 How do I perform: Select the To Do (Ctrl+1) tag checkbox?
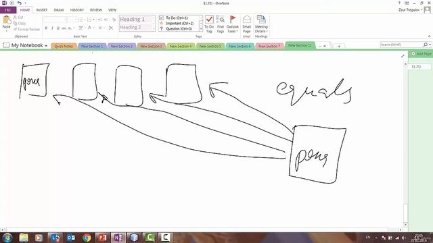(161, 18)
